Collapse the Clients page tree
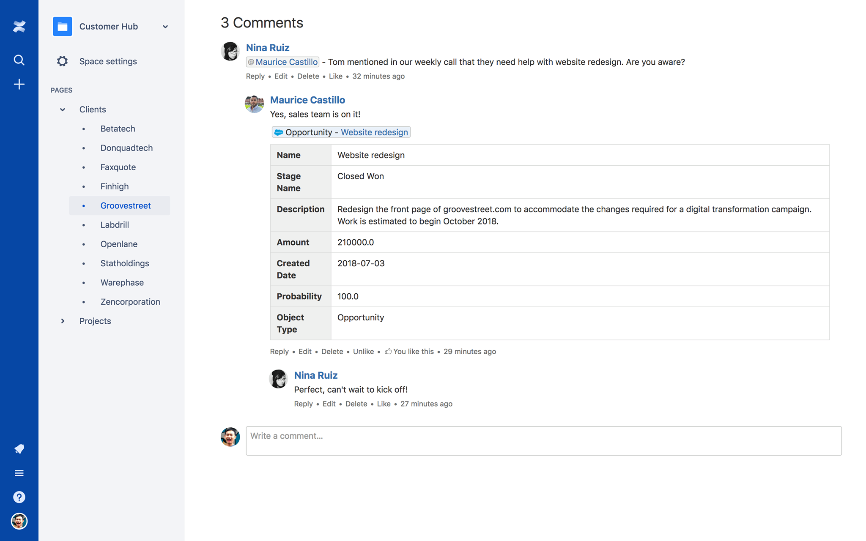This screenshot has width=866, height=541. pyautogui.click(x=62, y=109)
